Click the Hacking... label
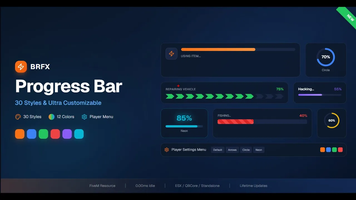The width and height of the screenshot is (356, 200). (306, 89)
